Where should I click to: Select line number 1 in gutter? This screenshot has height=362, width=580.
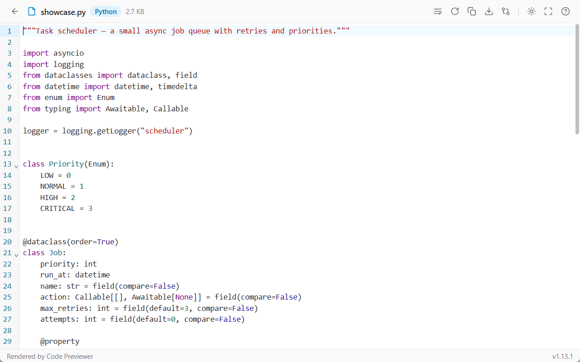click(x=9, y=31)
